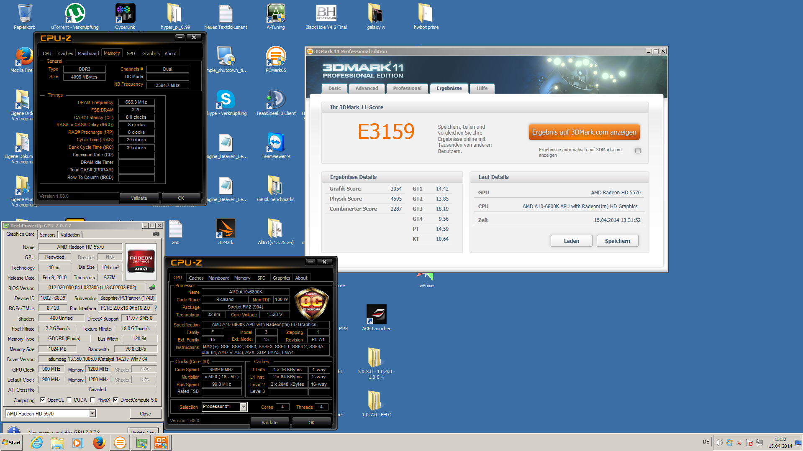
Task: Open the wPrime desktop icon
Action: 426,280
